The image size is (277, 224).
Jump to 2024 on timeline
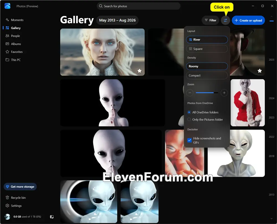[x=271, y=98]
